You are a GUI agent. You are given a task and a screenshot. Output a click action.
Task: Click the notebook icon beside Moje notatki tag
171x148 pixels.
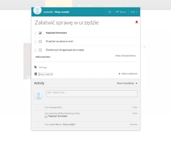click(x=36, y=74)
